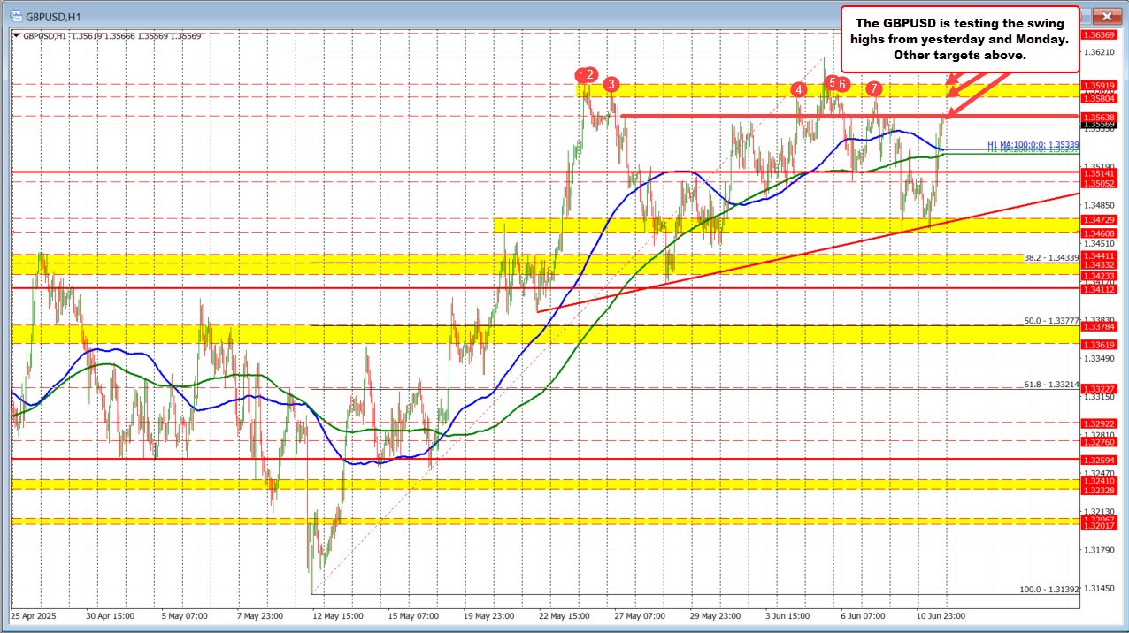This screenshot has width=1129, height=633.
Task: Click the red 1.36369 price tag
Action: (1101, 34)
